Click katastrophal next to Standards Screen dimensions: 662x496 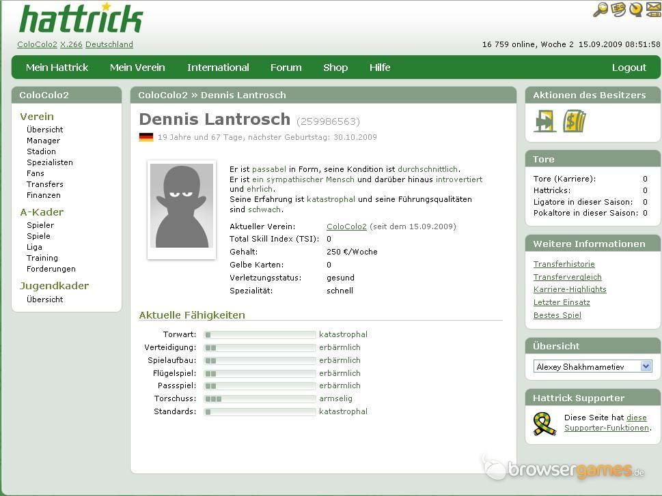343,411
